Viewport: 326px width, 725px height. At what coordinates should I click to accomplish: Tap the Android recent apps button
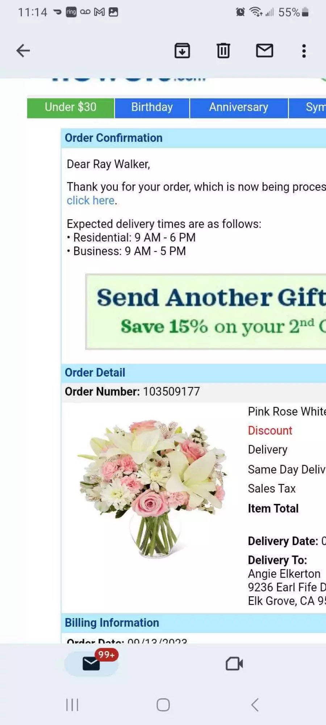tap(72, 705)
